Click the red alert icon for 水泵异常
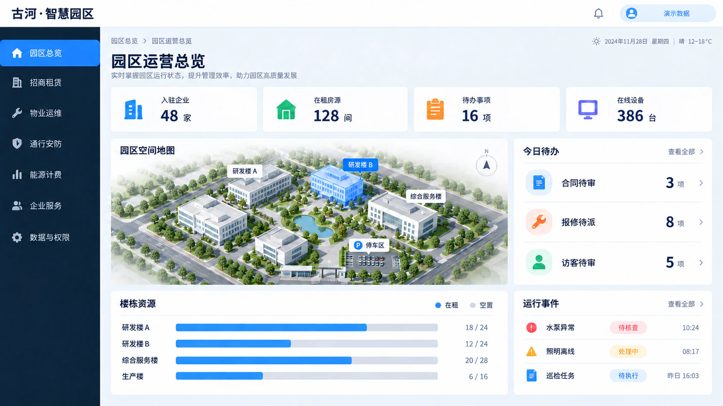 tap(531, 327)
